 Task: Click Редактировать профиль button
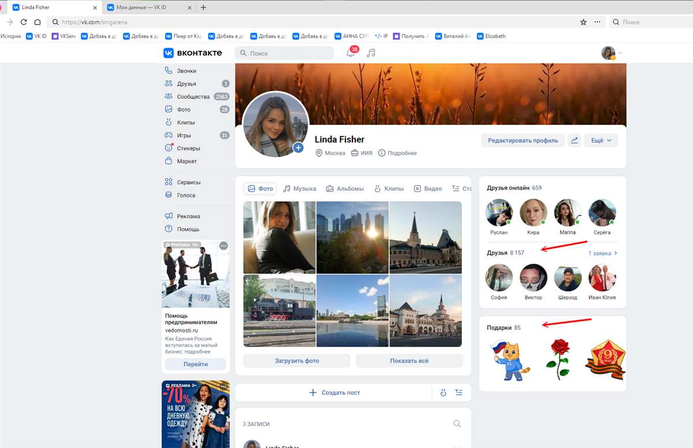point(523,140)
